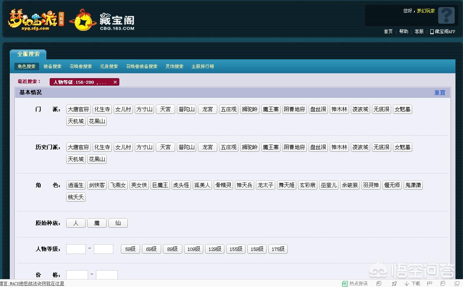
Task: Close the recent search tag with X
Action: tap(115, 82)
